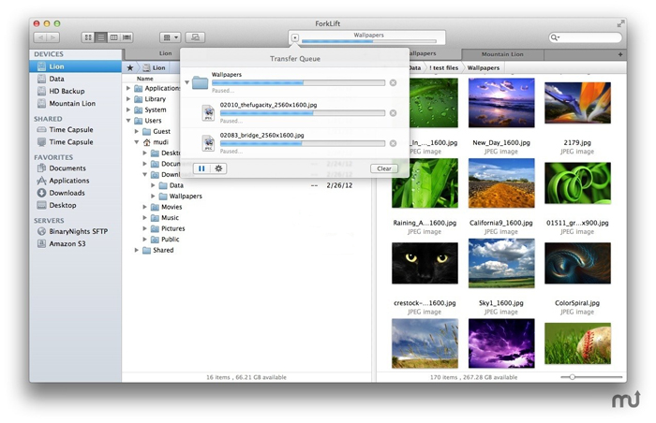The image size is (656, 423).
Task: Select Data volume in sidebar
Action: tap(75, 79)
